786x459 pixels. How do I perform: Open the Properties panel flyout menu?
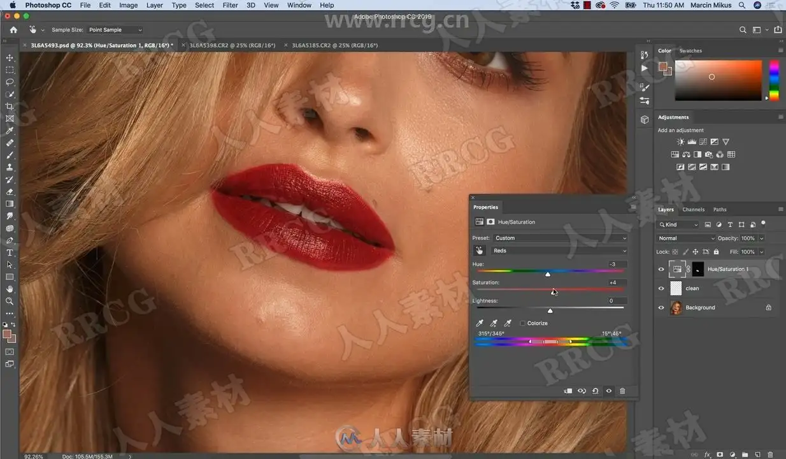632,207
